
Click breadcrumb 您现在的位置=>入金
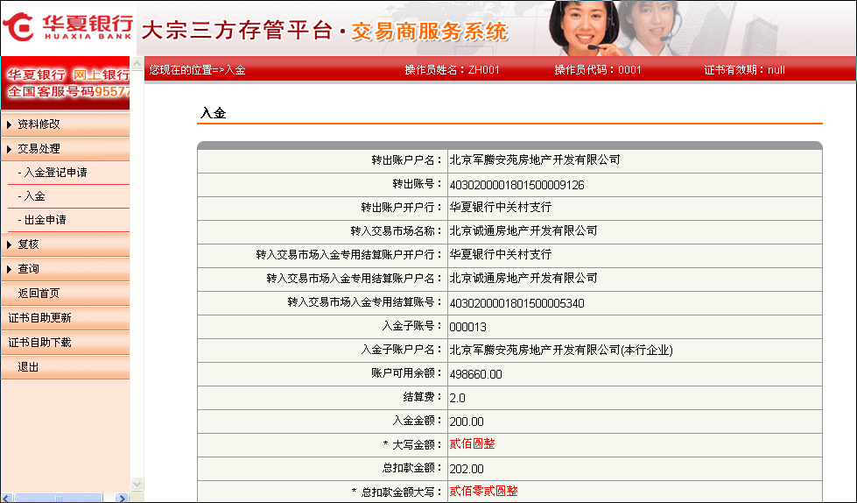197,70
